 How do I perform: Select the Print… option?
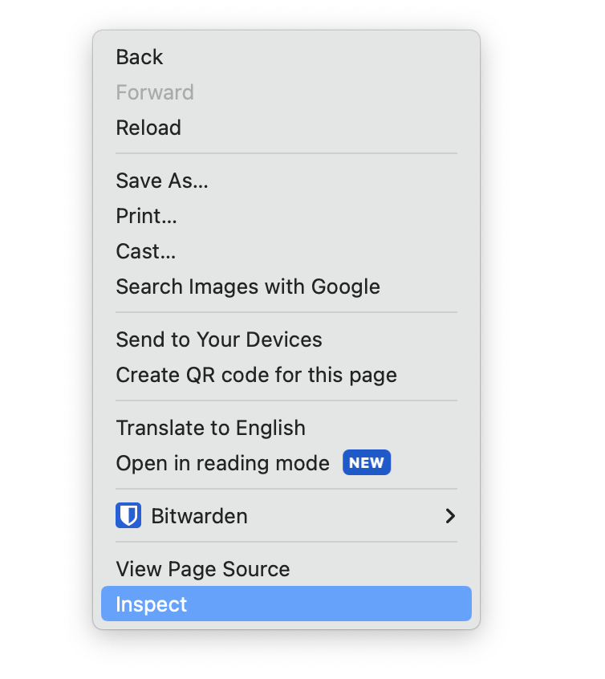(147, 216)
